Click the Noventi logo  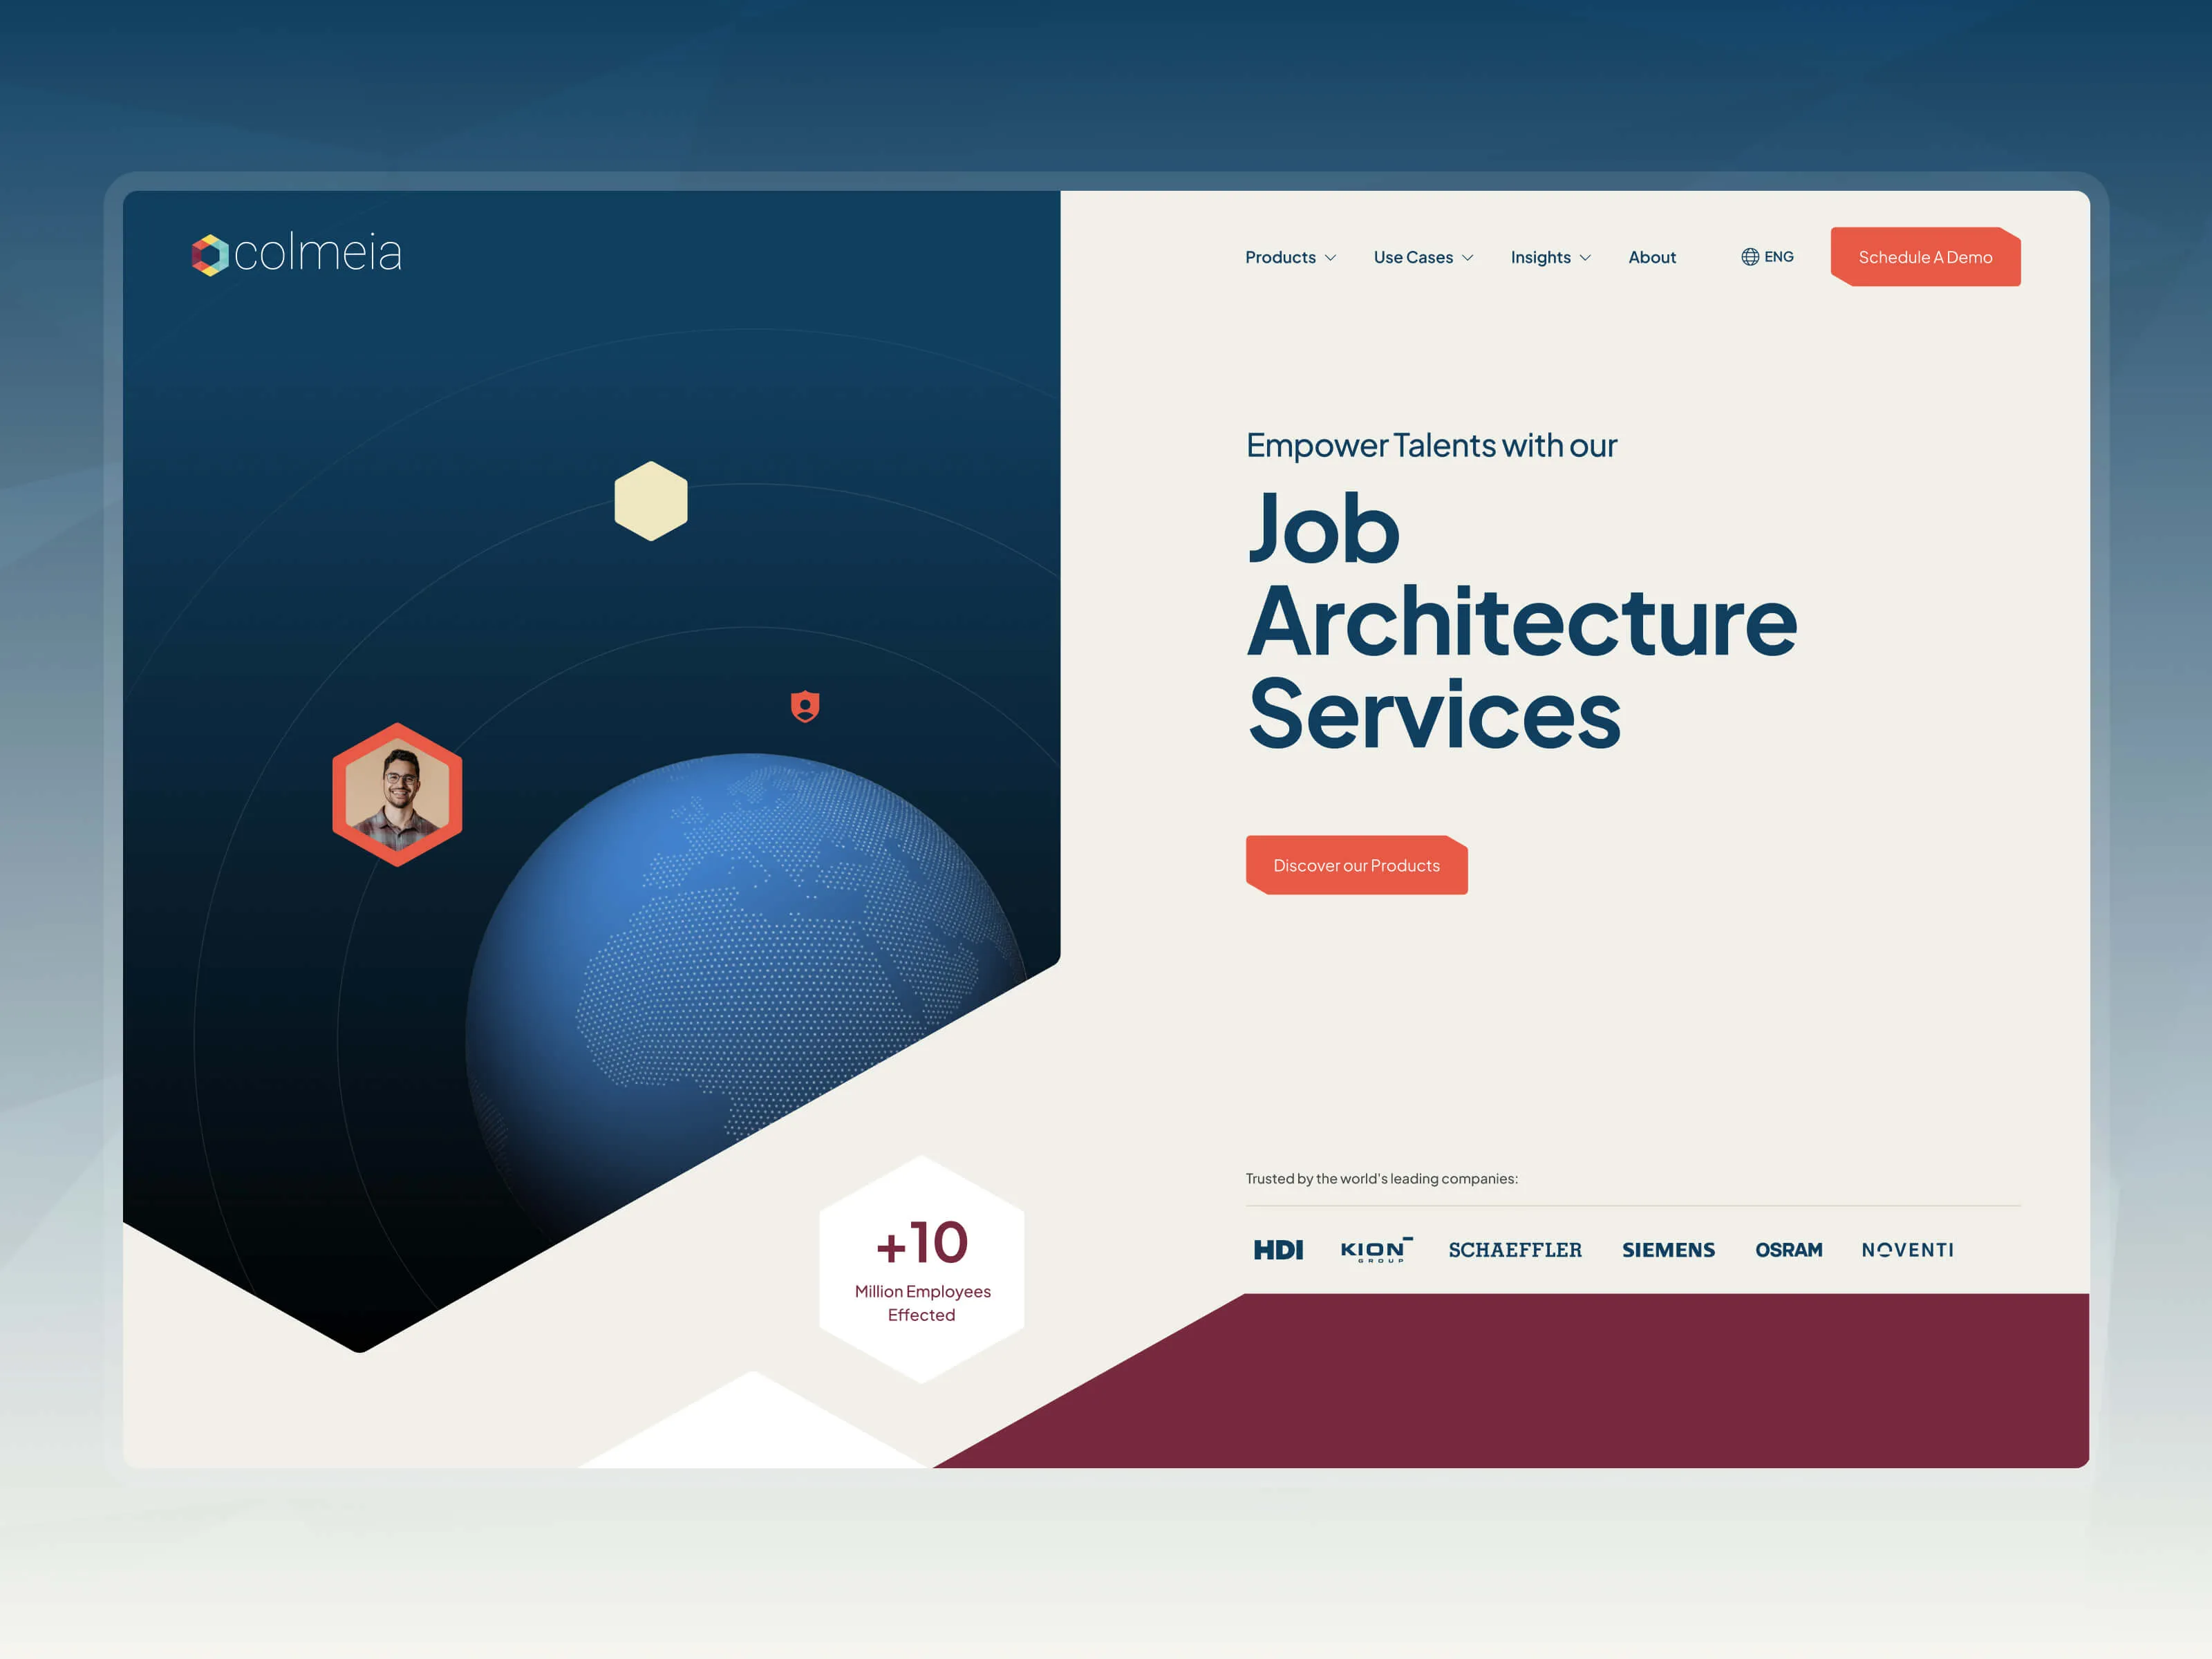pyautogui.click(x=1907, y=1250)
